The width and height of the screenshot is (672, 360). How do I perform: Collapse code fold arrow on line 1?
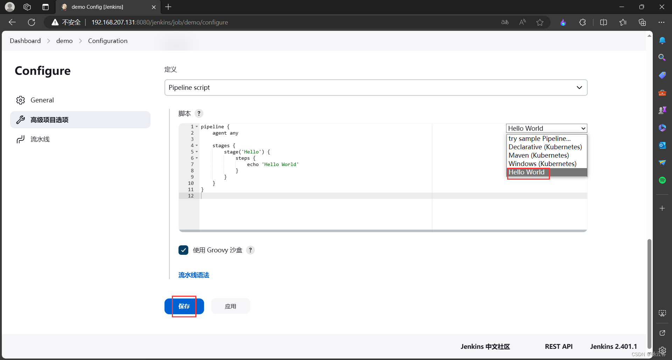click(197, 127)
